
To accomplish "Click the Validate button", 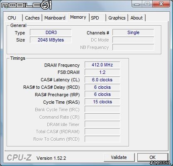I will (x=119, y=157).
